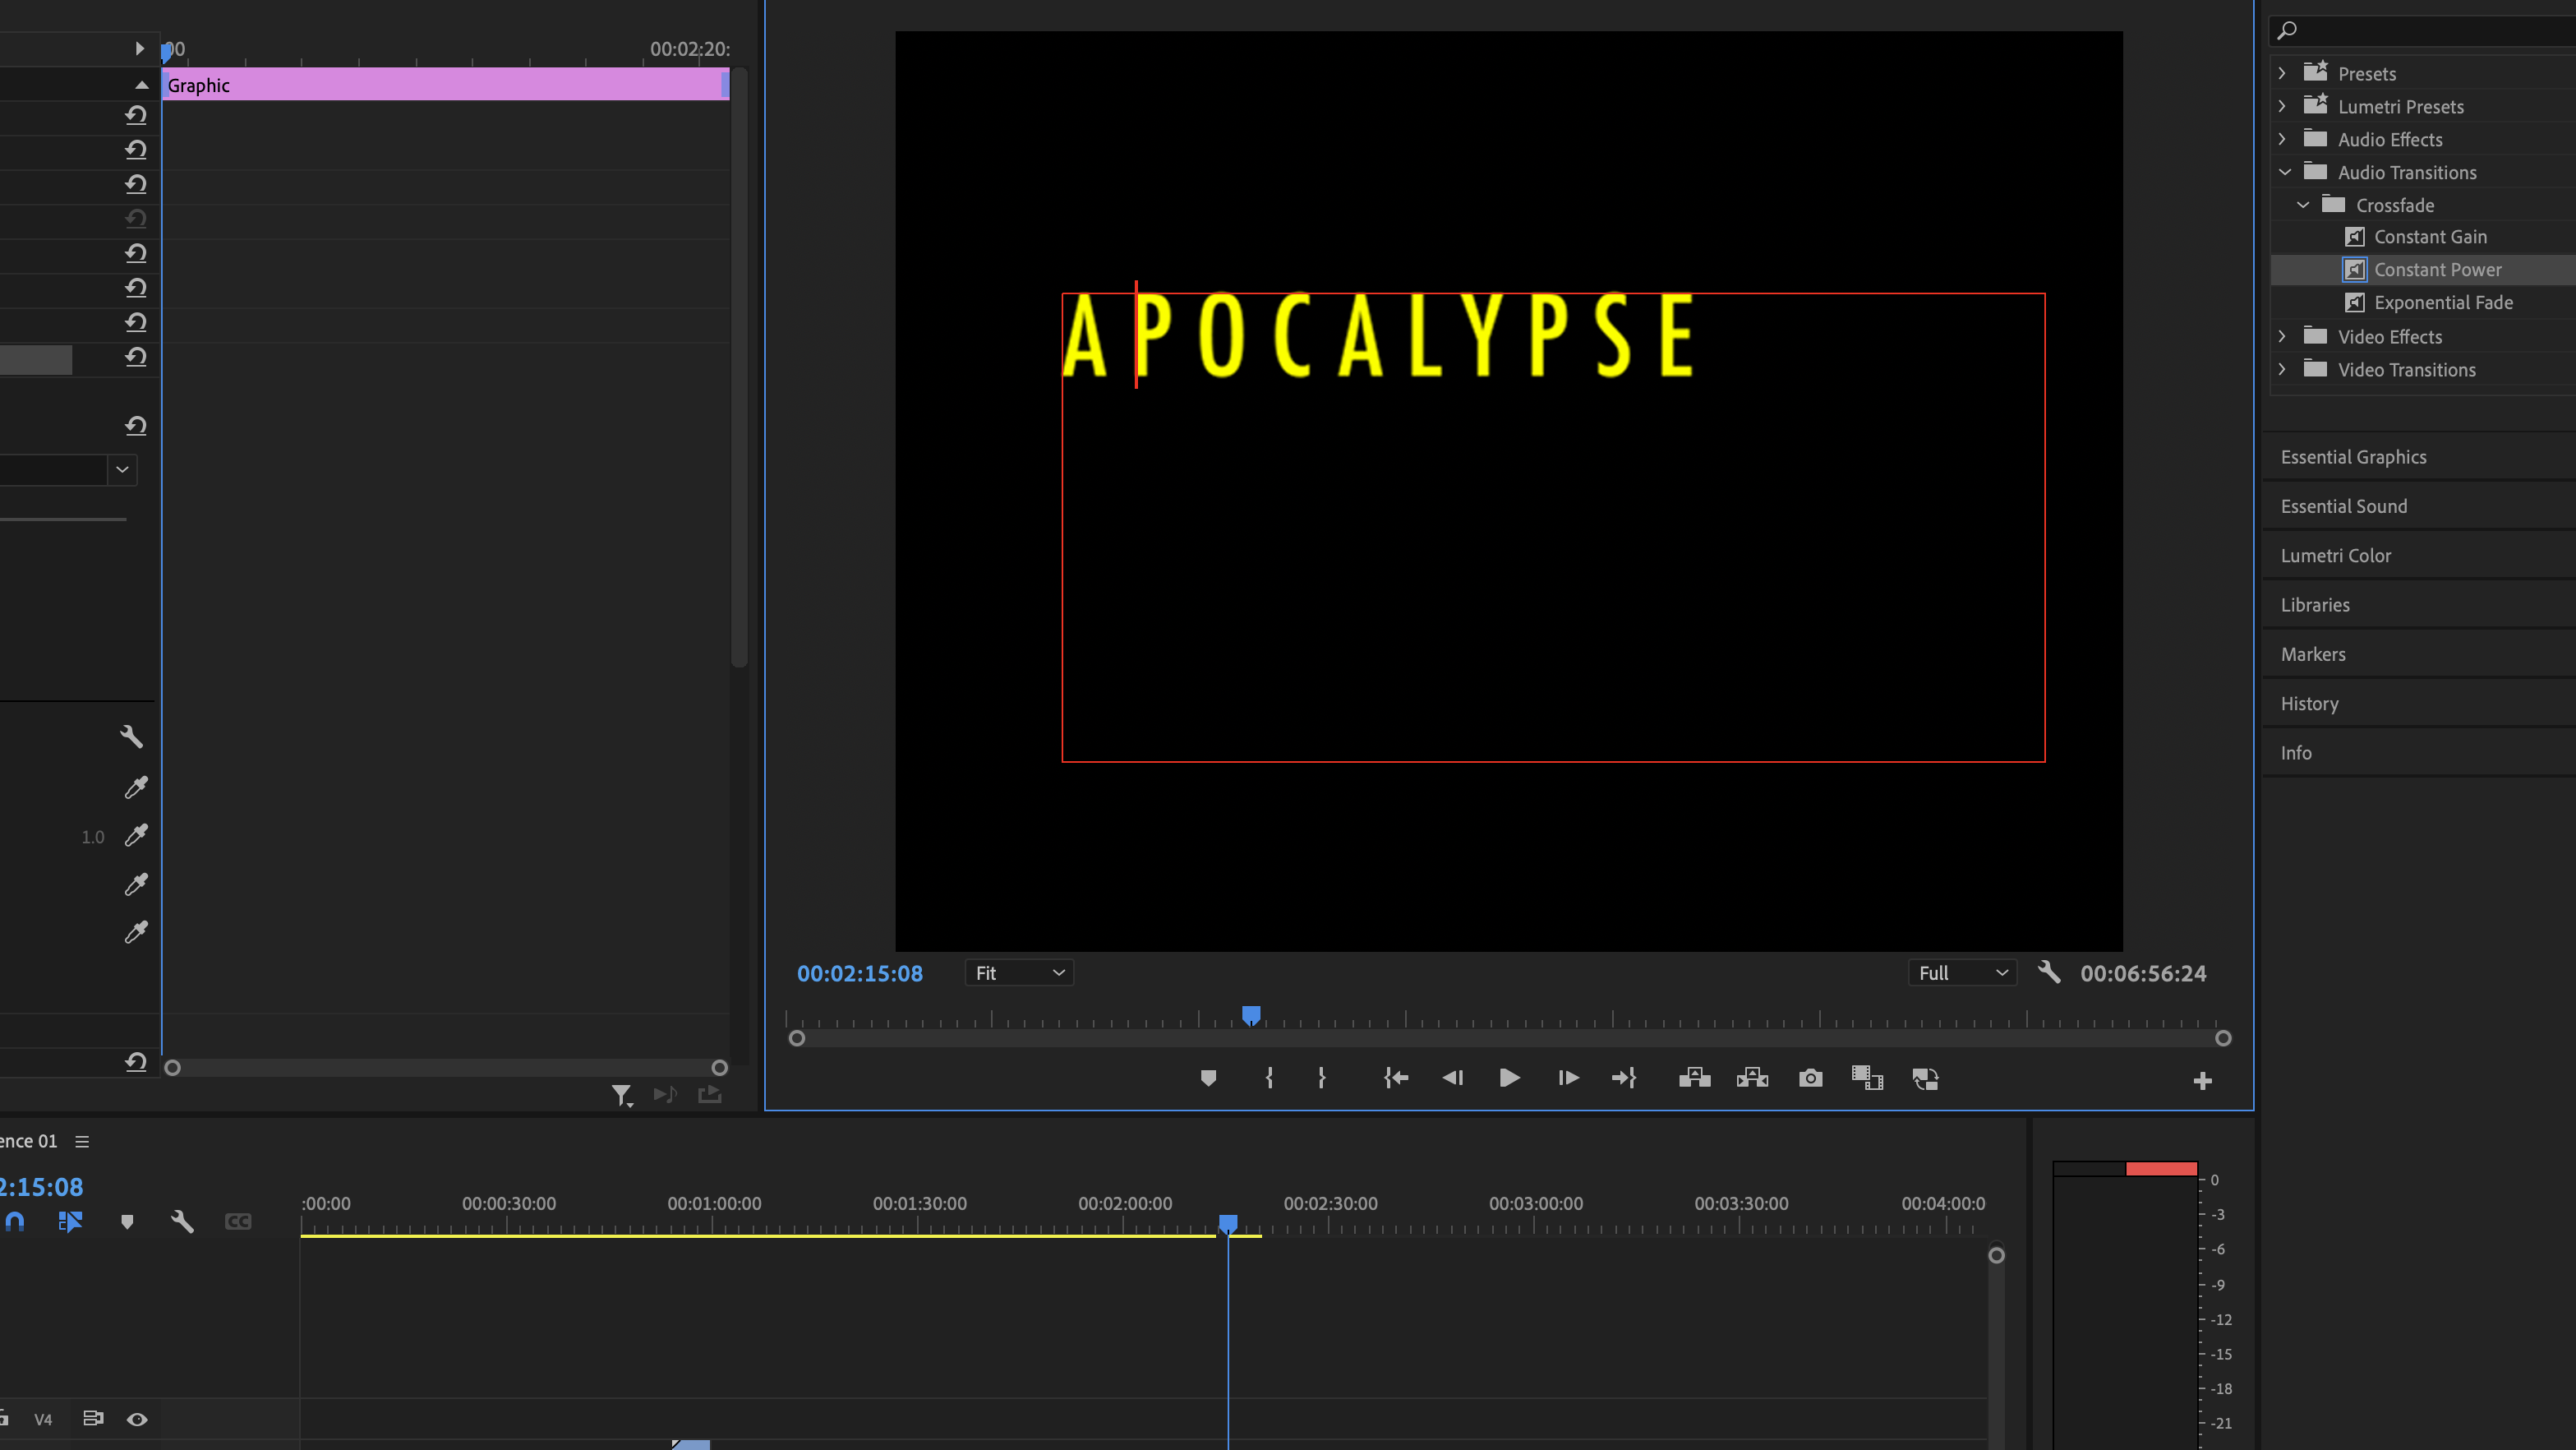Open Program Monitor settings wrench
The width and height of the screenshot is (2576, 1450).
pos(2048,972)
